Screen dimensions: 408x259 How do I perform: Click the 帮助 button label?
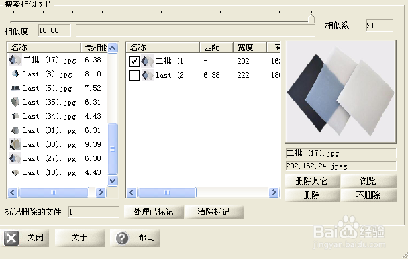pos(147,238)
